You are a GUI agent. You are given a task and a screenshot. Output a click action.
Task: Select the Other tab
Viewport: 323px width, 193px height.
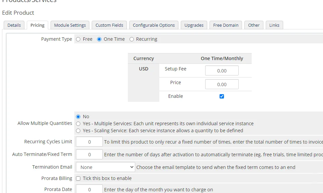pos(254,25)
